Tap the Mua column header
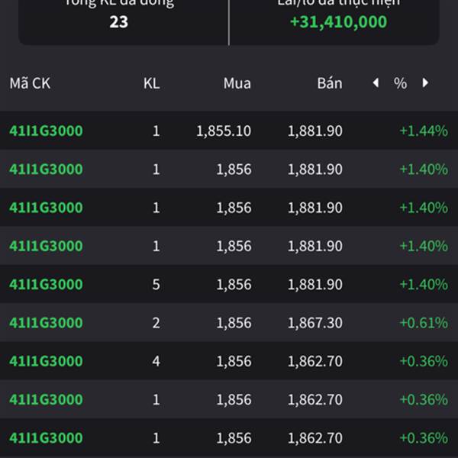 [237, 83]
